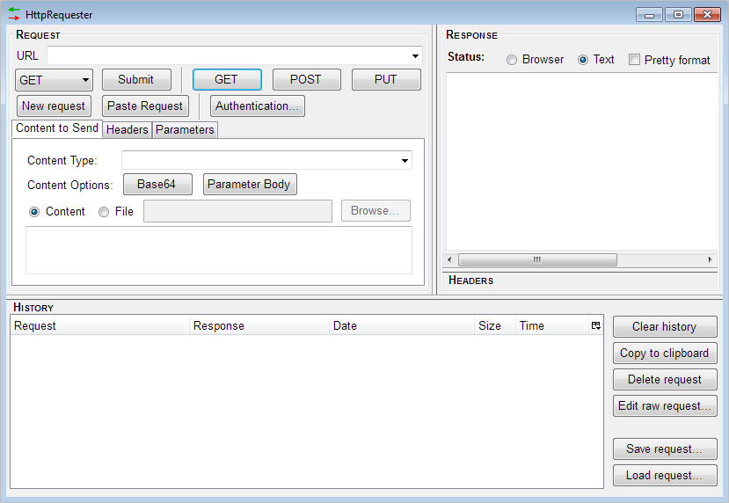Select the Browser response view
This screenshot has height=503, width=729.
[512, 60]
